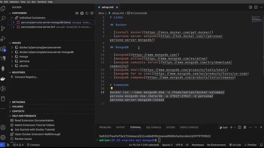Open the Containers help icon

pyautogui.click(x=92, y=13)
